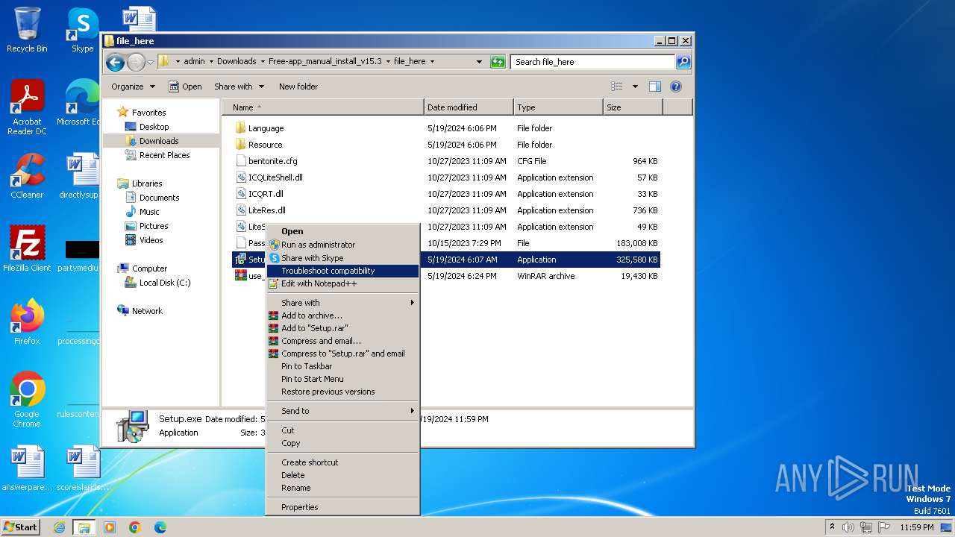The height and width of the screenshot is (537, 955).
Task: Launch Acrobat Reader DC from desktop
Action: [x=27, y=107]
